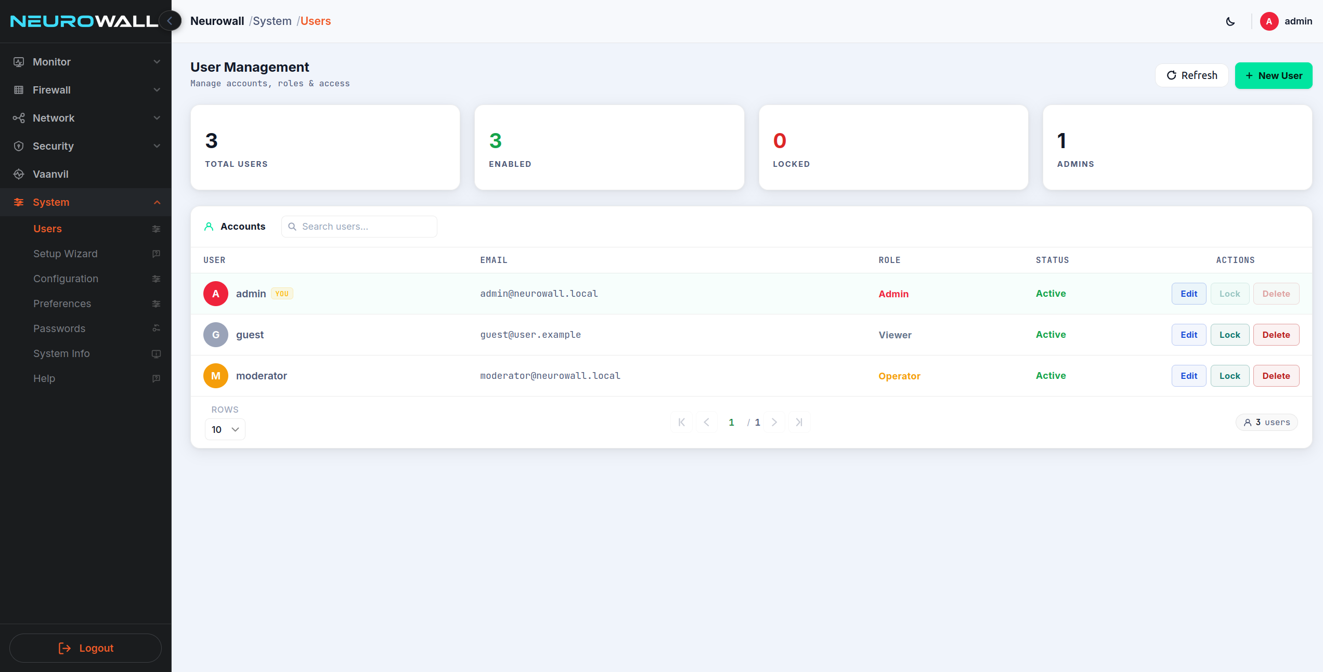Screen dimensions: 1323x672
Task: Collapse the sidebar with the arrow button
Action: point(170,21)
